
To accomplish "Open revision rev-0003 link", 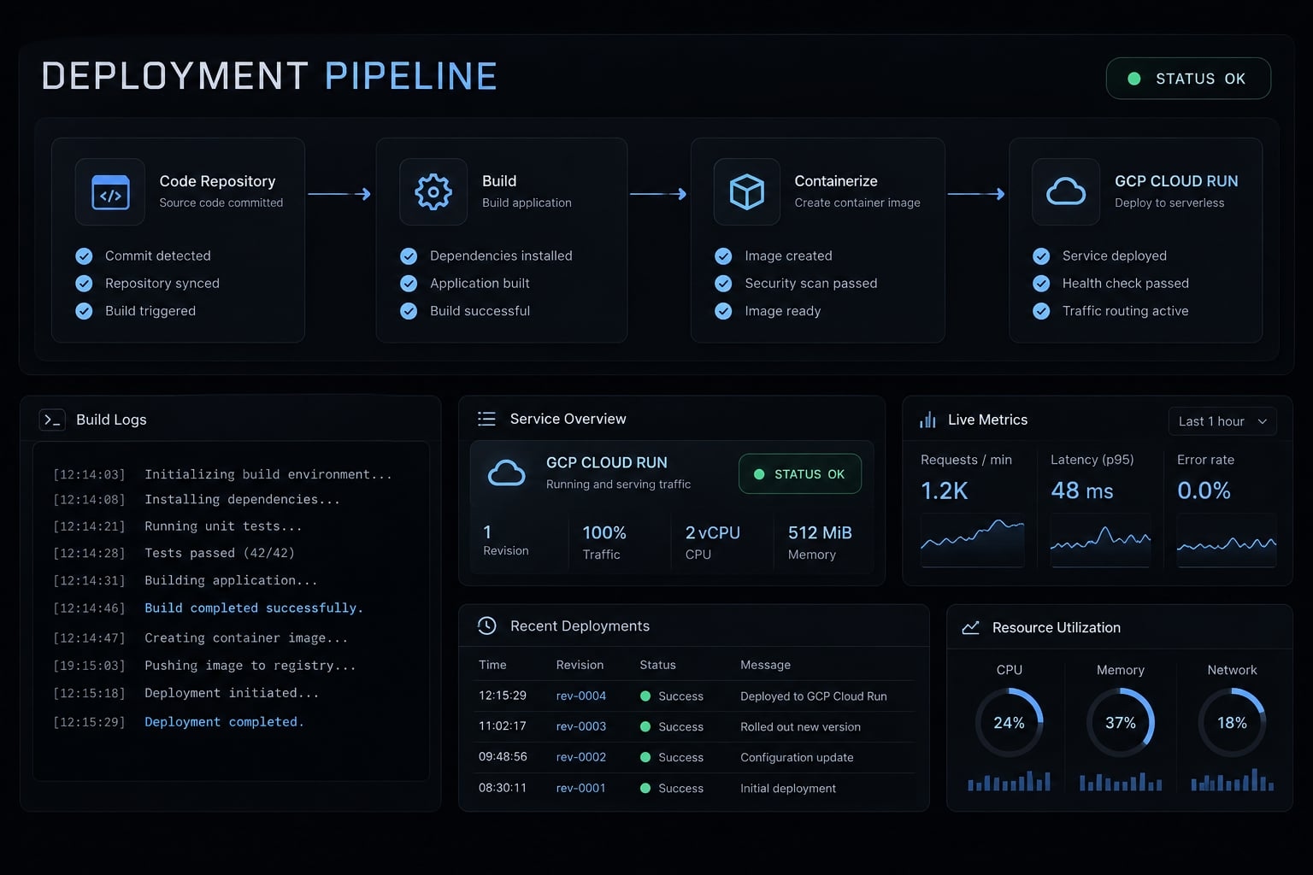I will tap(580, 726).
